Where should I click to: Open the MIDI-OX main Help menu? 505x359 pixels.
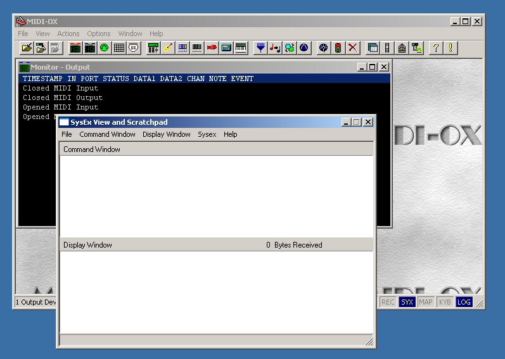click(x=157, y=34)
